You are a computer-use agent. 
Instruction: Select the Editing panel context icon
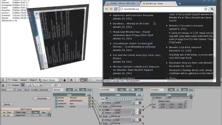point(37,85)
